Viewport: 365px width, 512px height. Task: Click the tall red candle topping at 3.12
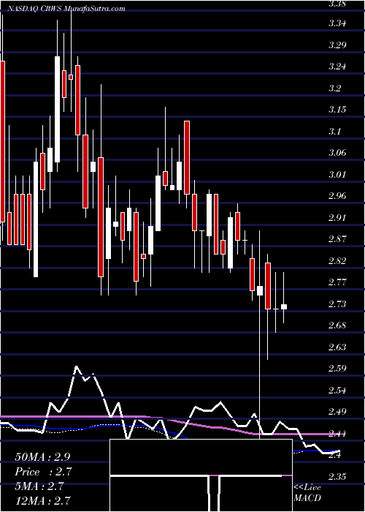187,158
